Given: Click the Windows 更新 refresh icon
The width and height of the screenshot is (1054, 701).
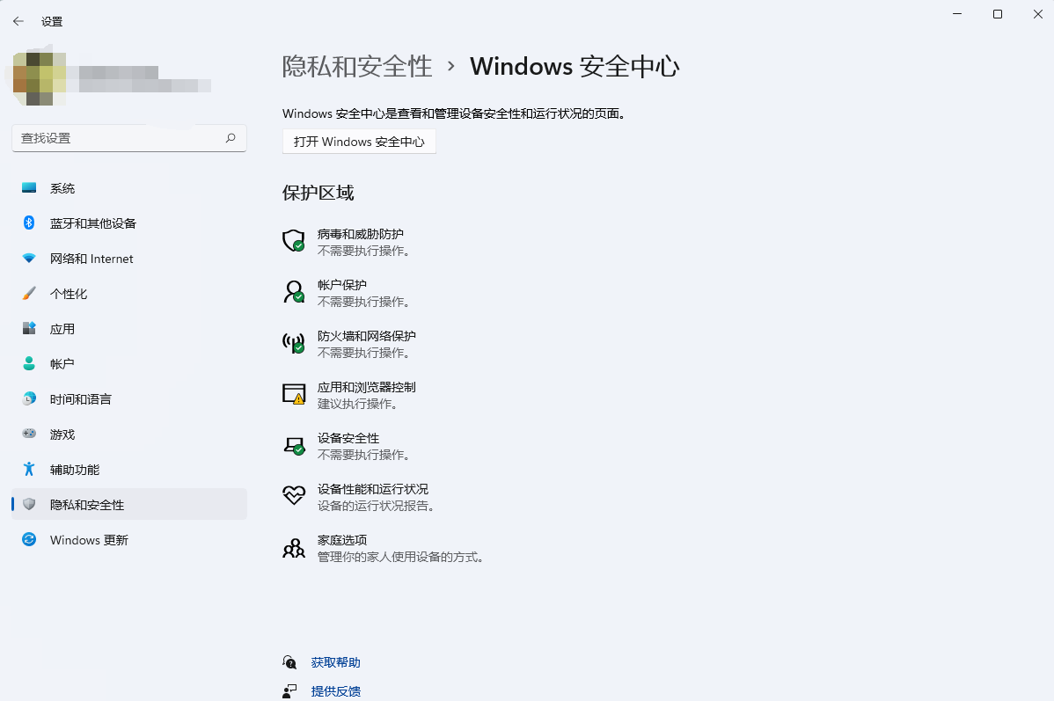Looking at the screenshot, I should pos(29,539).
